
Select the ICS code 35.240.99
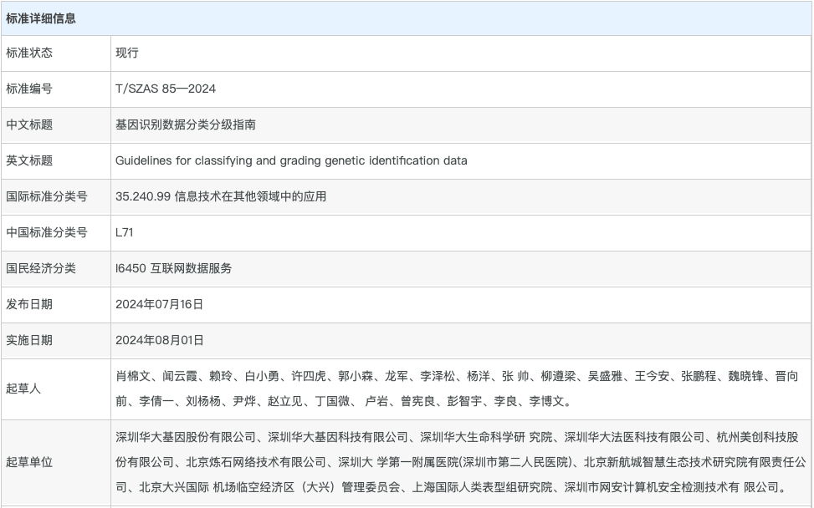[140, 197]
